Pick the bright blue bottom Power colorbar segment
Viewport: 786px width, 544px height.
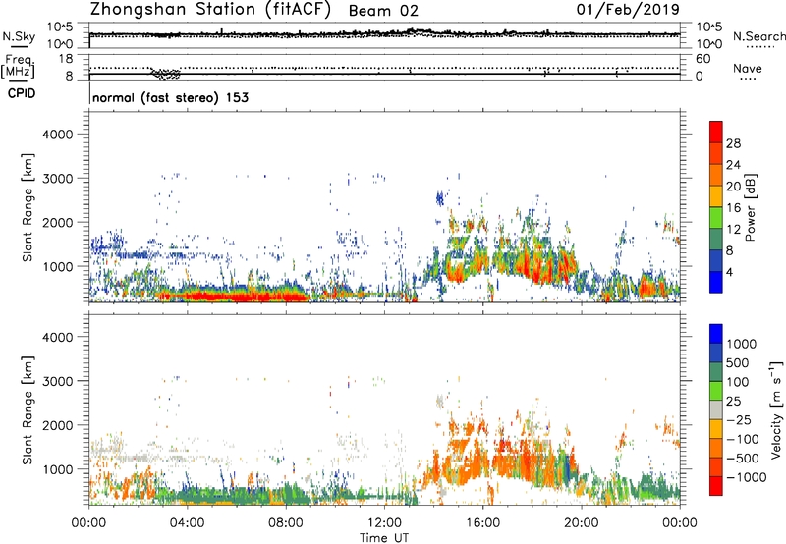pos(716,283)
